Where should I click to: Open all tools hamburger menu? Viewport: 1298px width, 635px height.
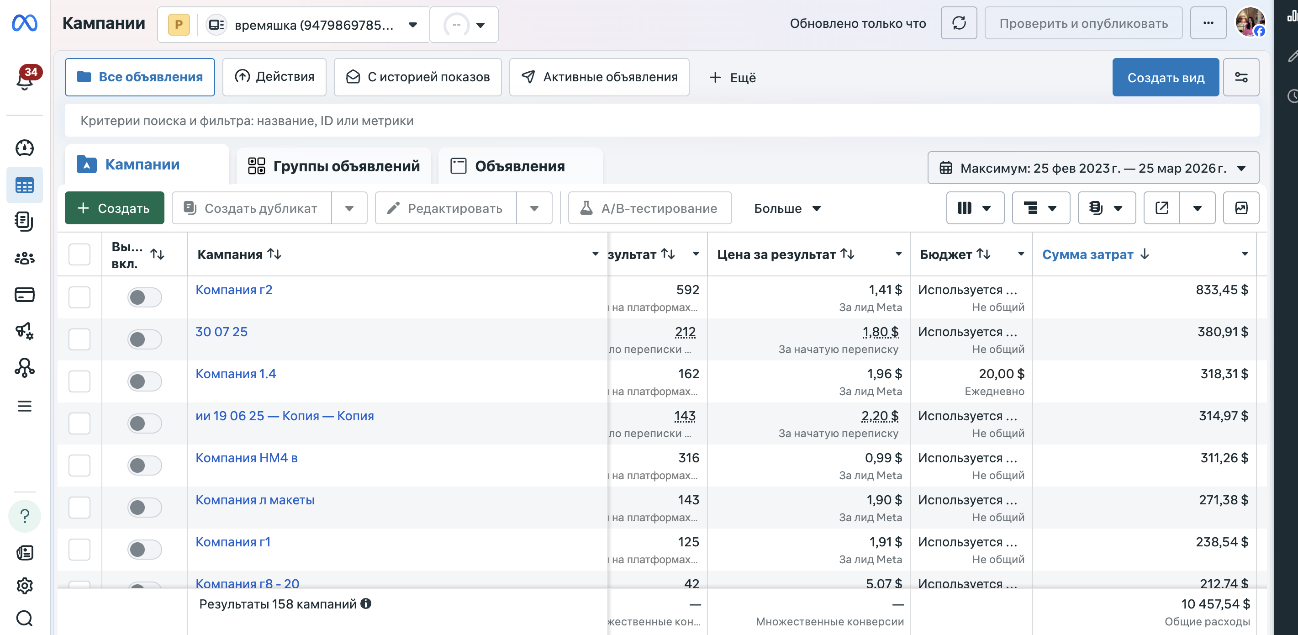pos(24,406)
